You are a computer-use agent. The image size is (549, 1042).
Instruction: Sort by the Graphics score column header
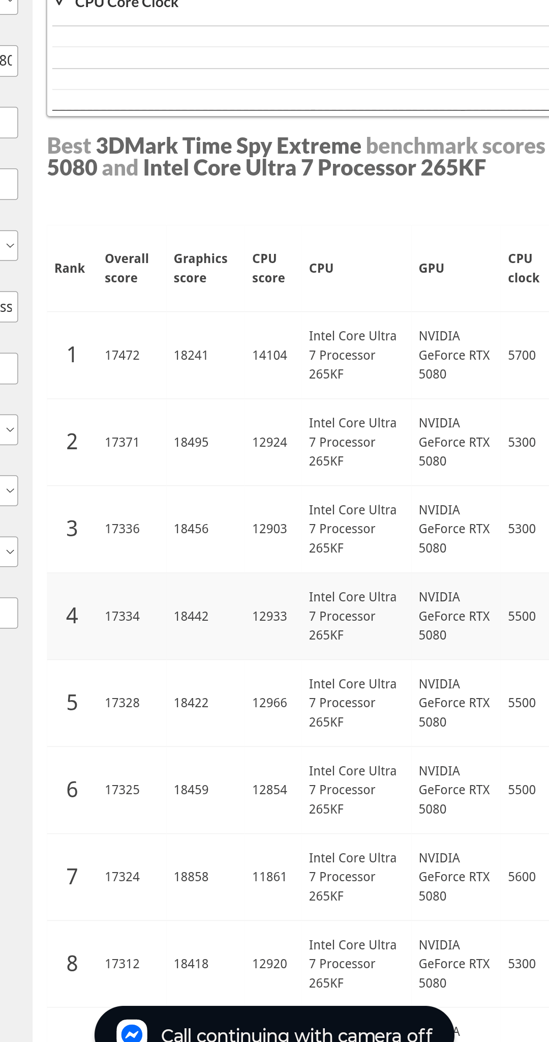[x=200, y=268]
